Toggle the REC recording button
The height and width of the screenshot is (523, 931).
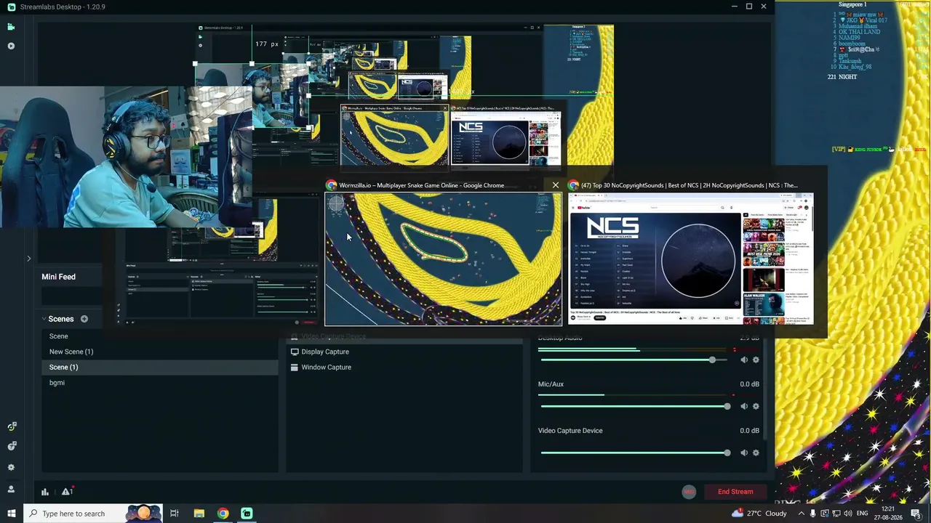(689, 492)
